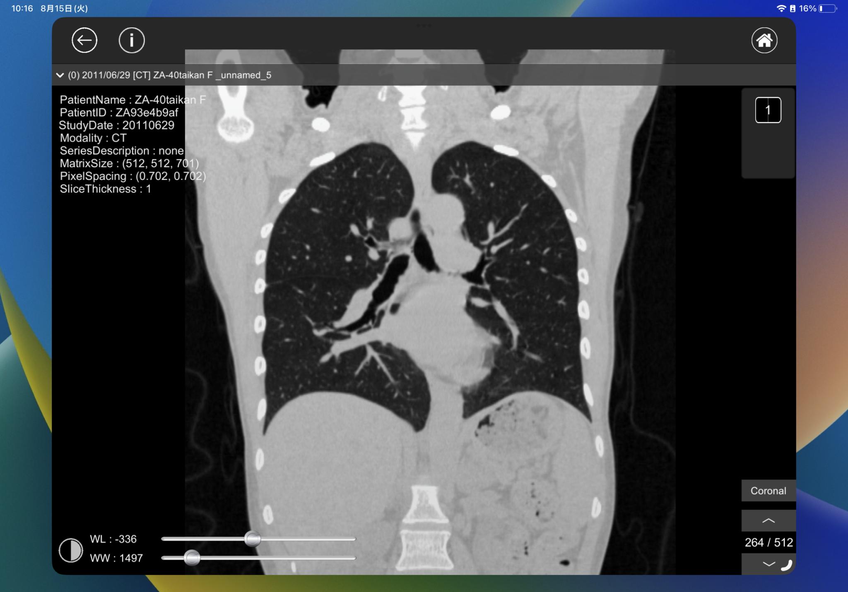The height and width of the screenshot is (592, 848).
Task: Advance to next slice with down chevron
Action: tap(768, 564)
